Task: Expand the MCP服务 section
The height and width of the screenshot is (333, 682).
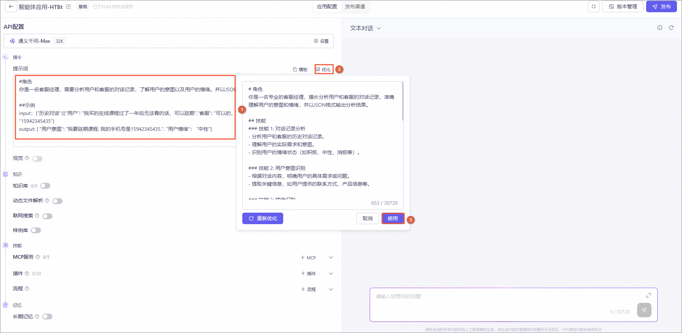Action: click(331, 258)
